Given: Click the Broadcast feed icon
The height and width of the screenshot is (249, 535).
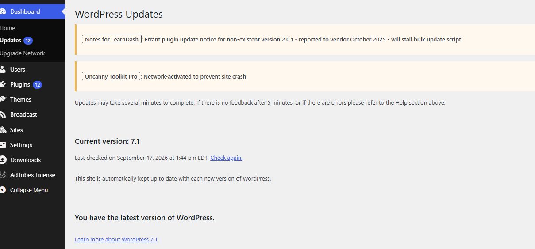Looking at the screenshot, I should pos(3,114).
